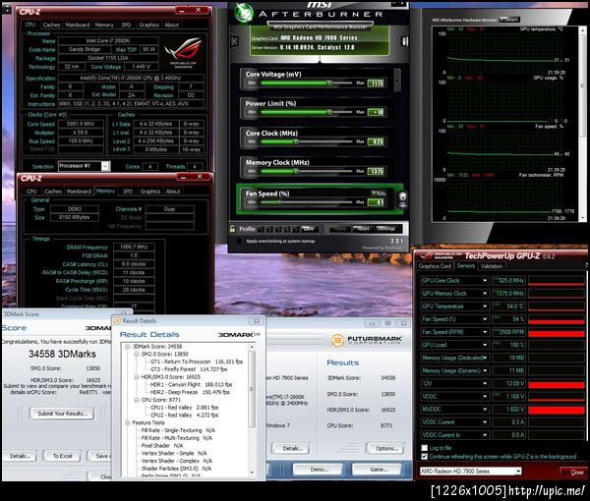Open About tab in top CPU-Z window
590x501 pixels.
[171, 25]
